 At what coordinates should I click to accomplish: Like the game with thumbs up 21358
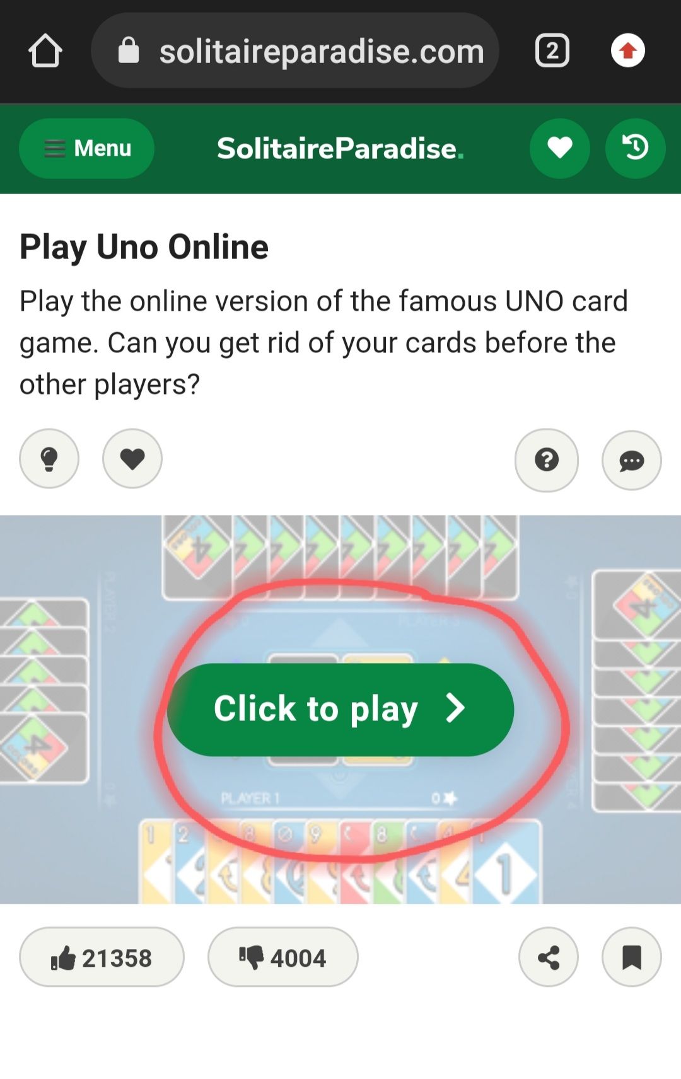tap(102, 957)
